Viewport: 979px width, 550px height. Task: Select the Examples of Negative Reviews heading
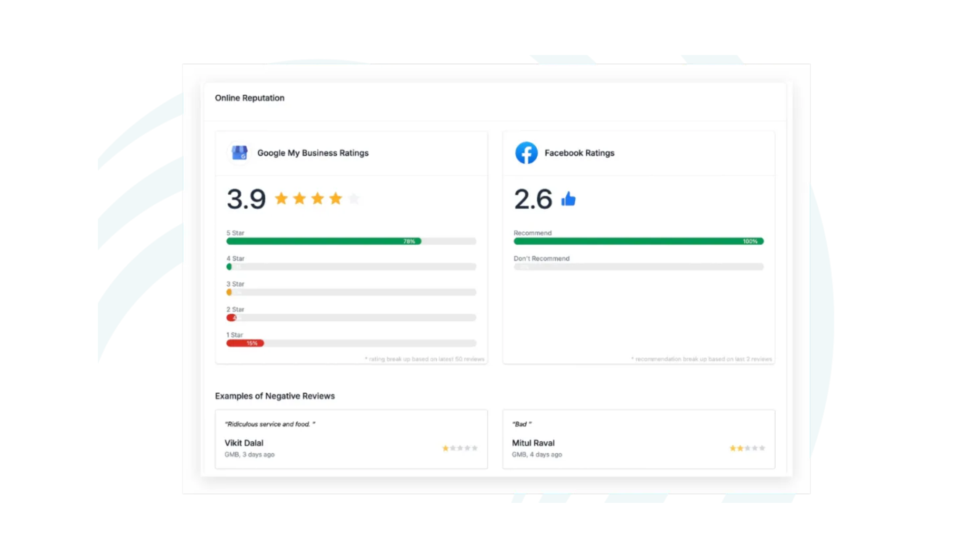pos(275,396)
